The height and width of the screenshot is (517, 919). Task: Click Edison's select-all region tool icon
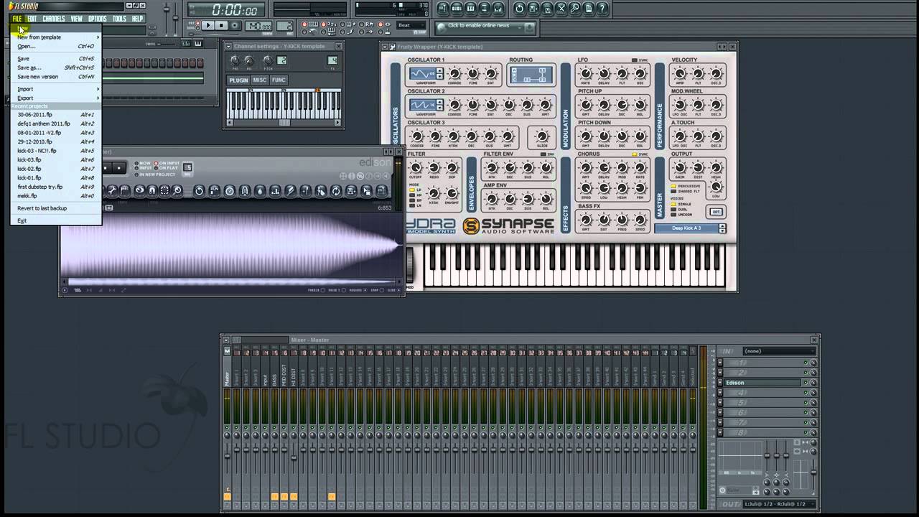[x=164, y=191]
